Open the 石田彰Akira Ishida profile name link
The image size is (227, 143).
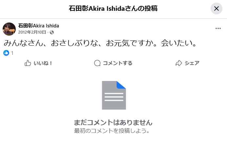(x=39, y=26)
